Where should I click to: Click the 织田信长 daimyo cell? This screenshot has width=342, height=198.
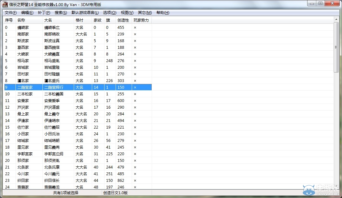pos(52,181)
